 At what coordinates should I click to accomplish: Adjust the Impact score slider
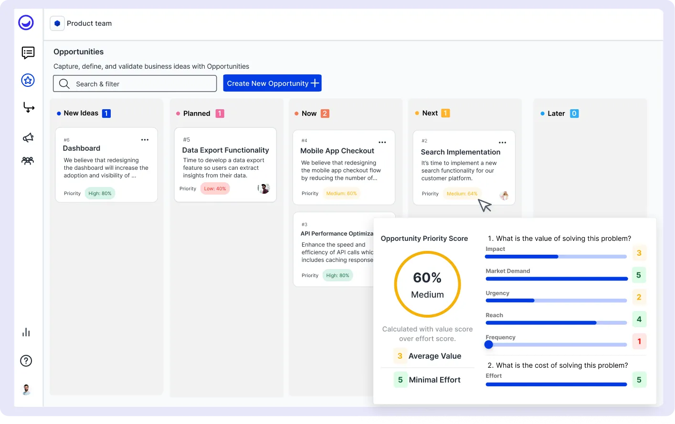[x=556, y=257]
